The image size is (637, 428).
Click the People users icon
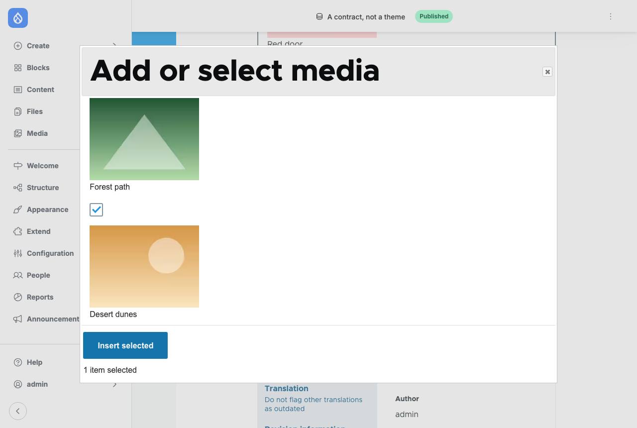[18, 275]
